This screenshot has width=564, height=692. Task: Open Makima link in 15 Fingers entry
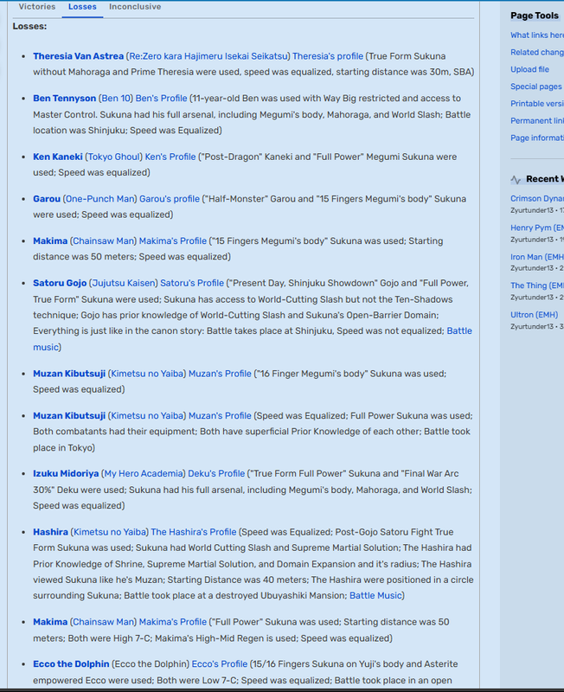[x=50, y=241]
